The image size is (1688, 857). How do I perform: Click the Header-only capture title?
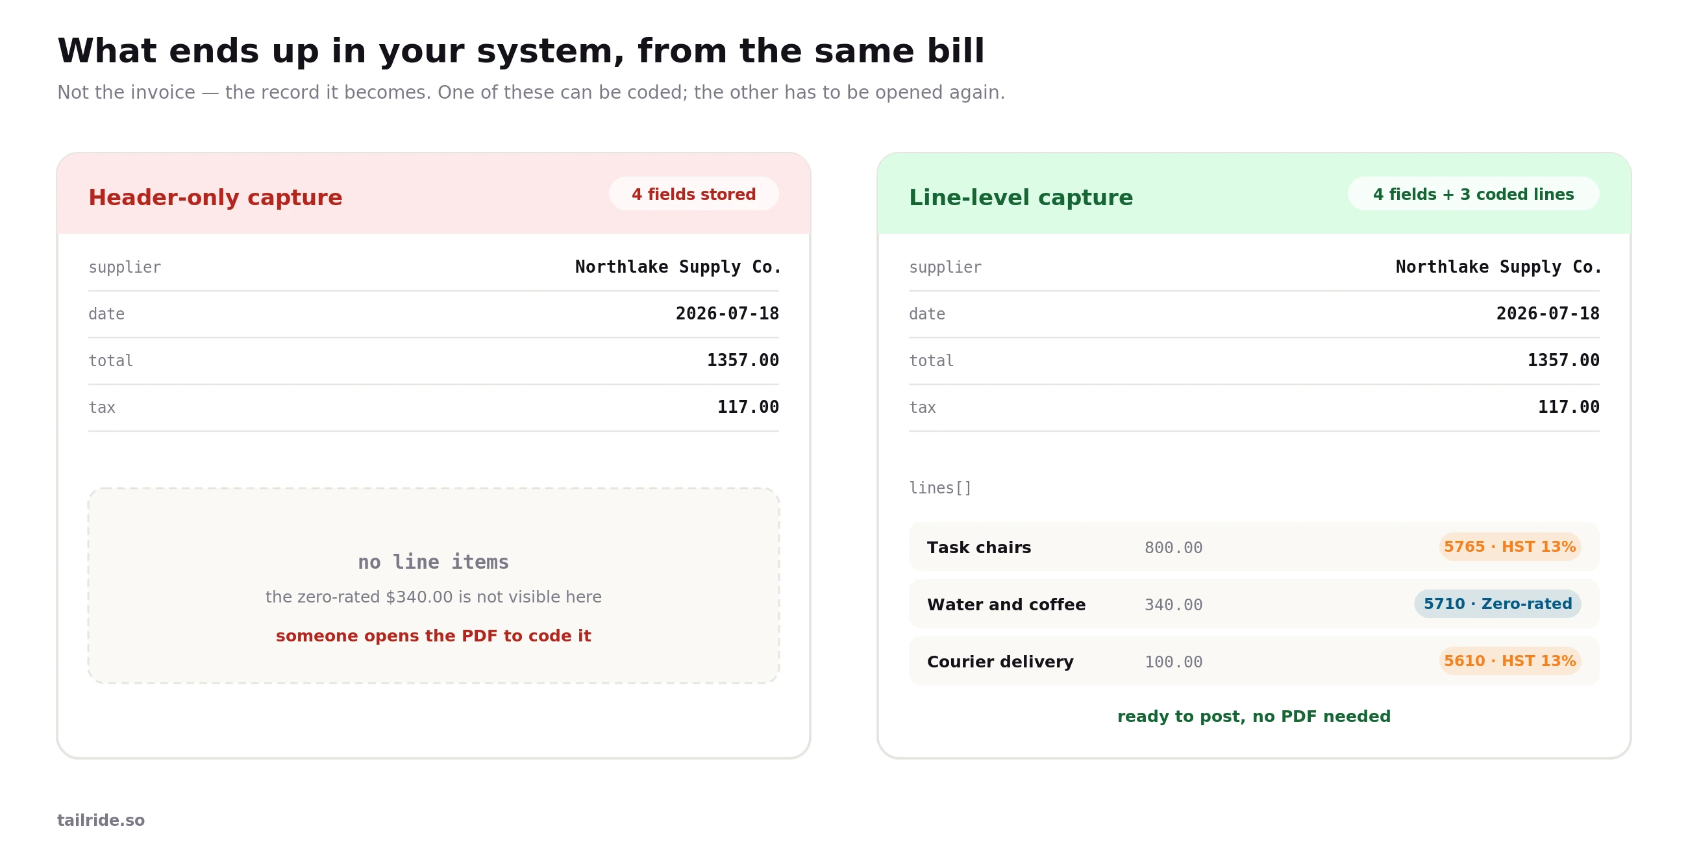[x=215, y=197]
